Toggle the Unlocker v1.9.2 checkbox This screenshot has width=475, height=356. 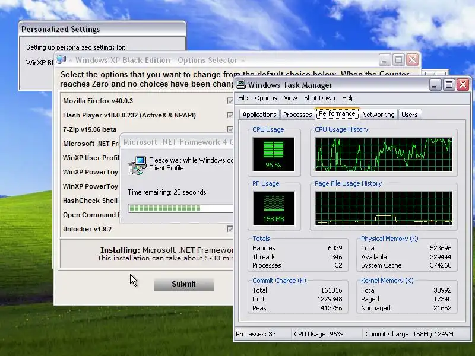pyautogui.click(x=230, y=229)
